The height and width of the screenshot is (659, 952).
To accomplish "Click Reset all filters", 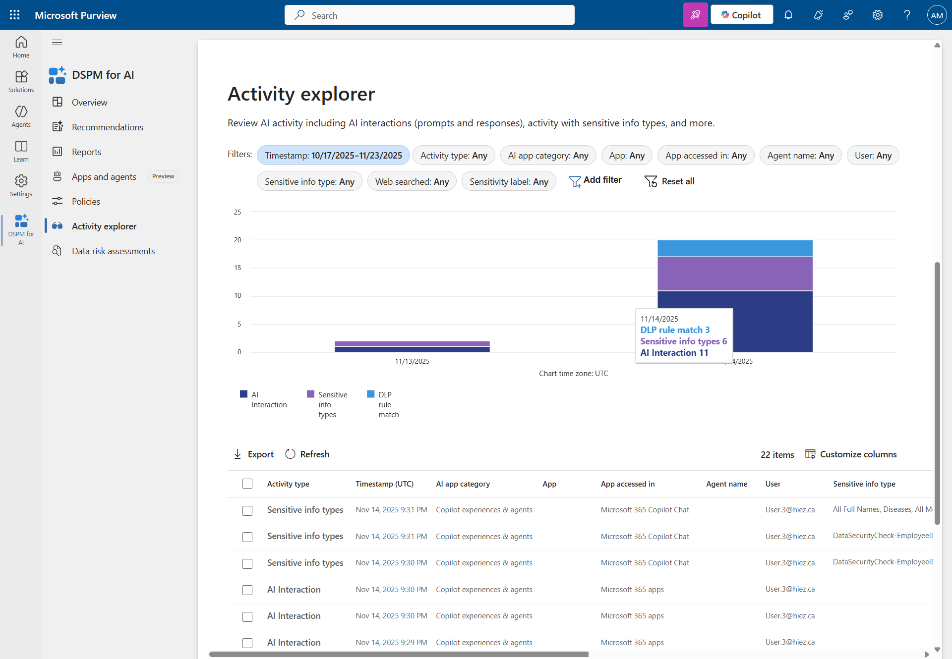I will click(669, 181).
